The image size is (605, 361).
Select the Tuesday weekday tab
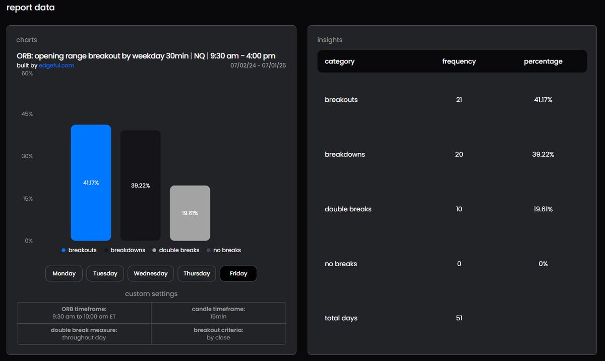105,273
